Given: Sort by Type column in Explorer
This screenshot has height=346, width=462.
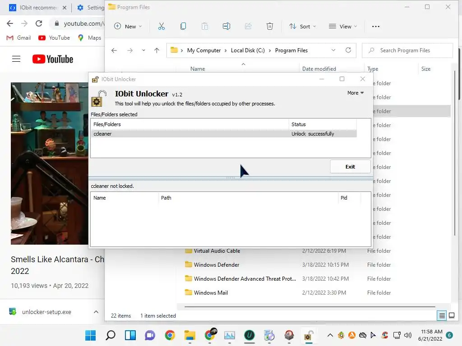Looking at the screenshot, I should click(373, 69).
